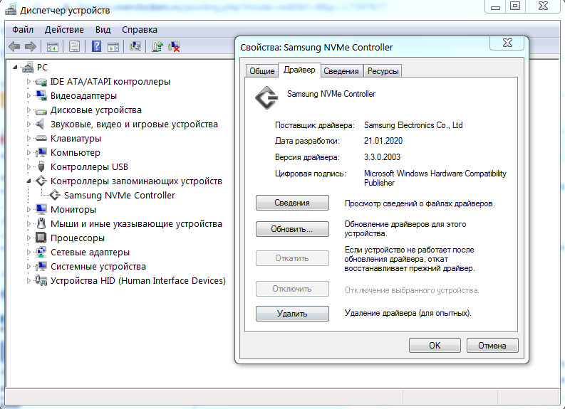Click the Обновить... button
Viewport: 565px width, 409px height.
[292, 229]
